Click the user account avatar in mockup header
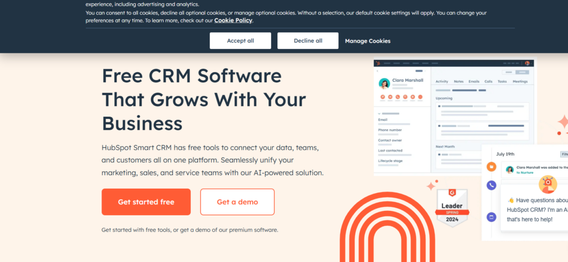568x262 pixels. point(527,63)
